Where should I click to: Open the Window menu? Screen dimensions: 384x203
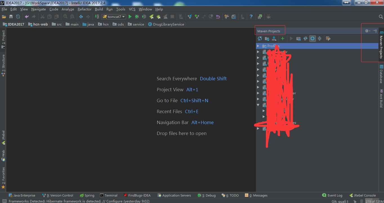point(145,9)
